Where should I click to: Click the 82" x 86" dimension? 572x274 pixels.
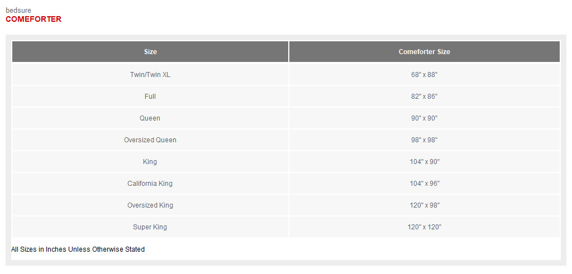(424, 97)
